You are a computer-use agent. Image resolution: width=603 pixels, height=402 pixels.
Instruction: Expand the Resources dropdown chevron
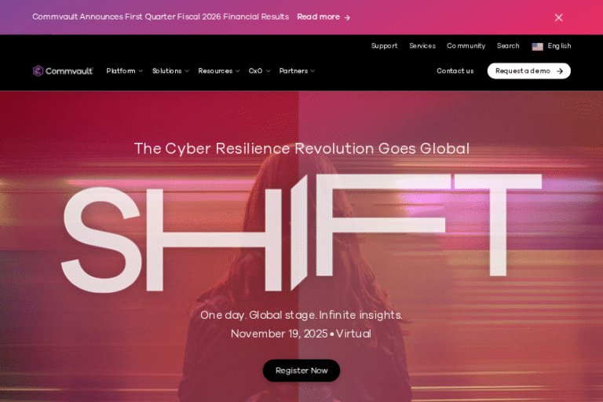coord(238,71)
